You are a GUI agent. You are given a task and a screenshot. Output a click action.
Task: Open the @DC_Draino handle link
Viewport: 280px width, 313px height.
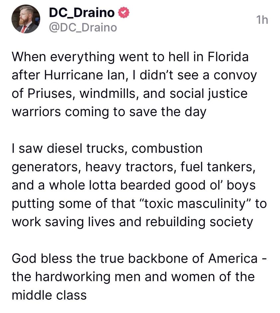click(83, 28)
